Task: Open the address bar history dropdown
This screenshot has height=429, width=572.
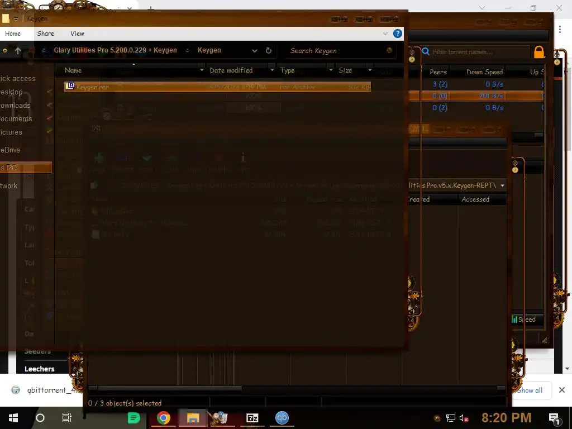Action: [x=255, y=51]
